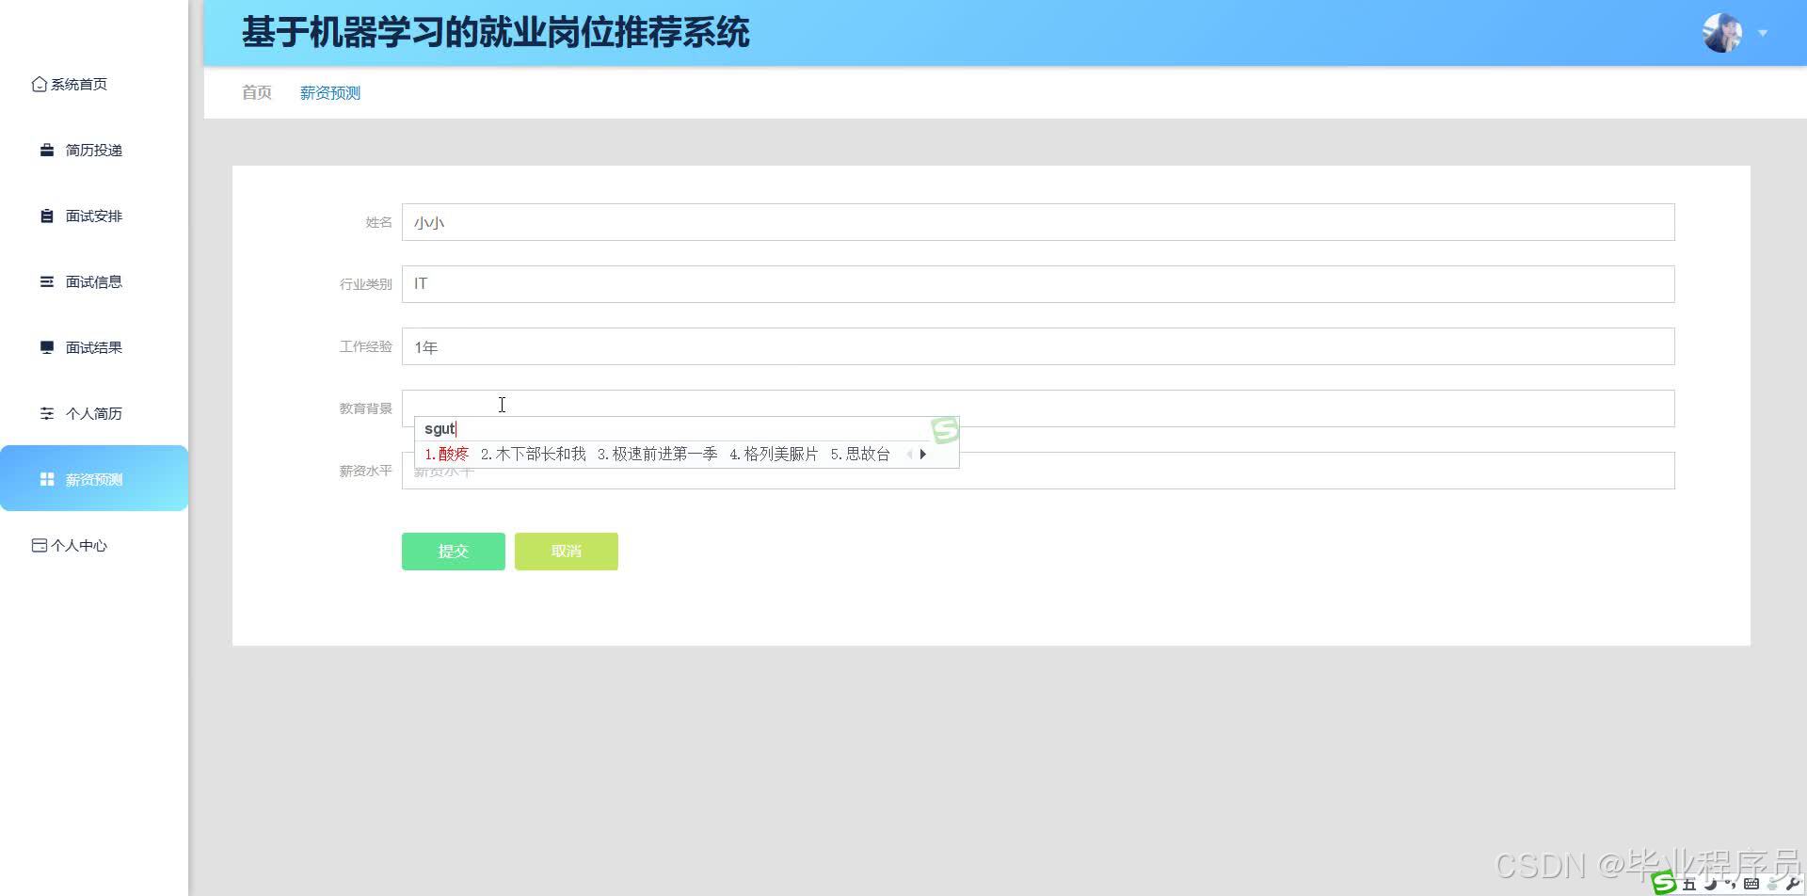The width and height of the screenshot is (1807, 896).
Task: Click the 薪资预测 breadcrumb link
Action: click(330, 92)
